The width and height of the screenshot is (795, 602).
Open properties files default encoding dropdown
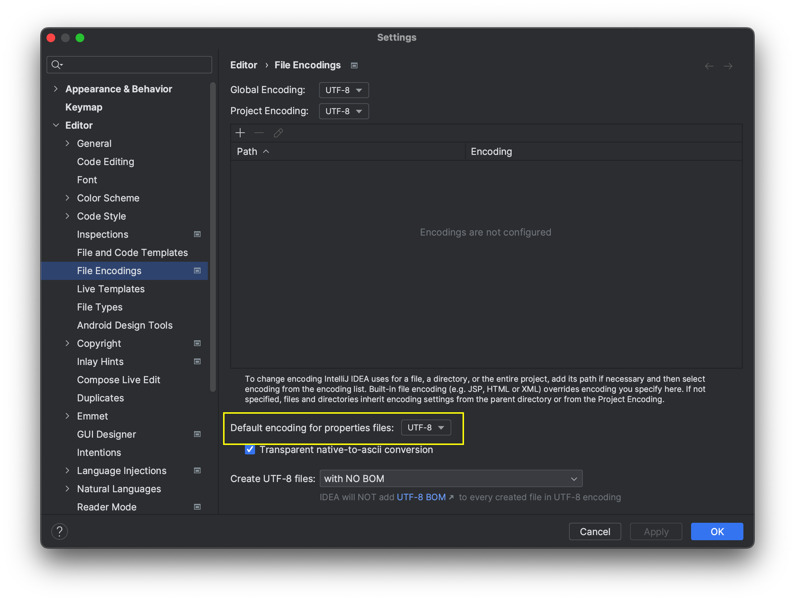click(x=426, y=428)
